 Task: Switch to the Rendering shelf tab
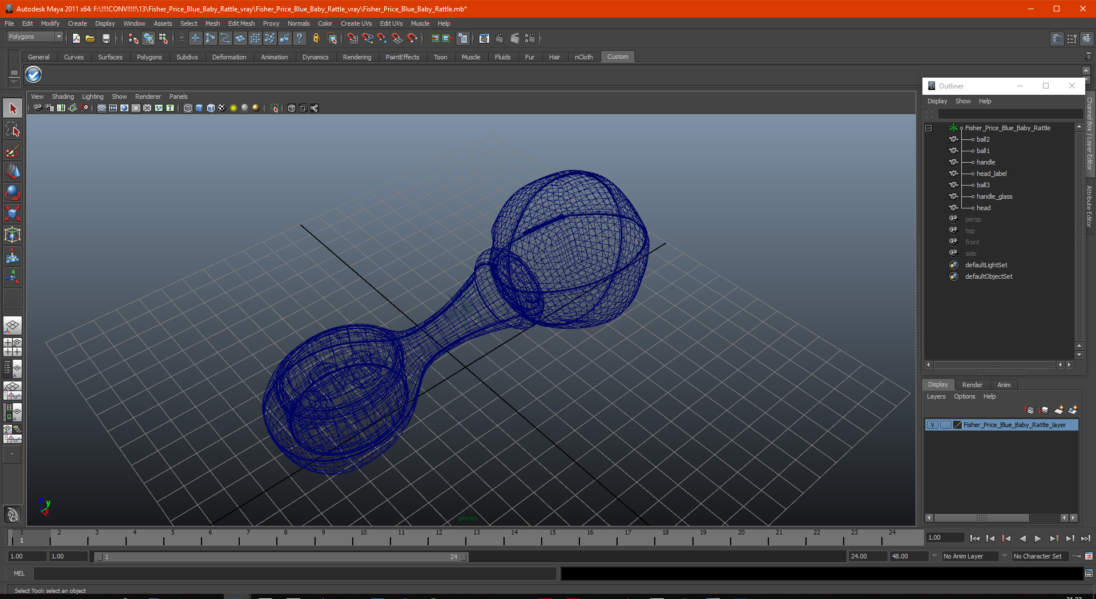point(357,57)
